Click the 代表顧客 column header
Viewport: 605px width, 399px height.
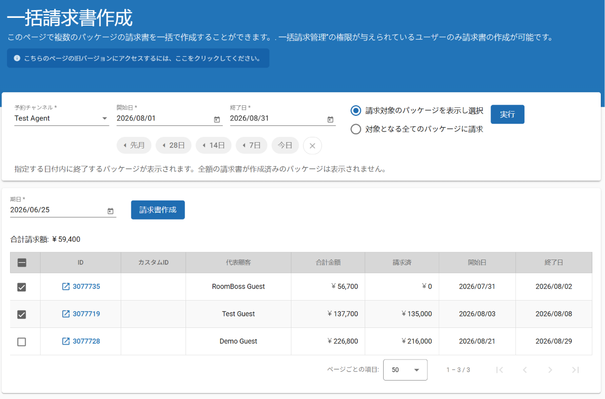click(238, 263)
